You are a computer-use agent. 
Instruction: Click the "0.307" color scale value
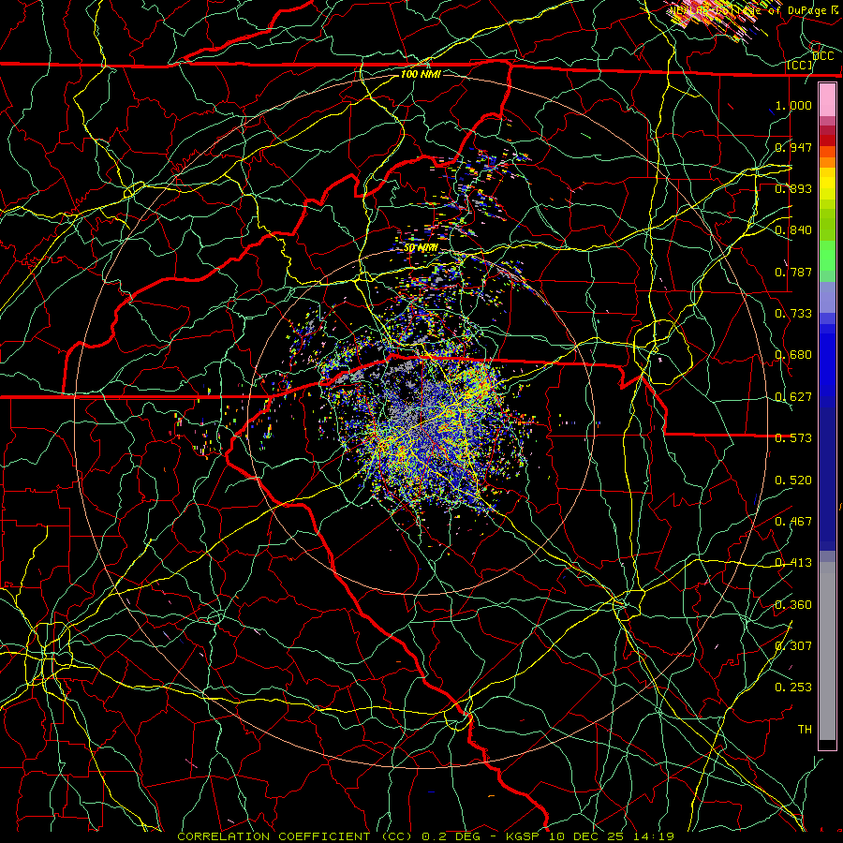click(x=793, y=645)
